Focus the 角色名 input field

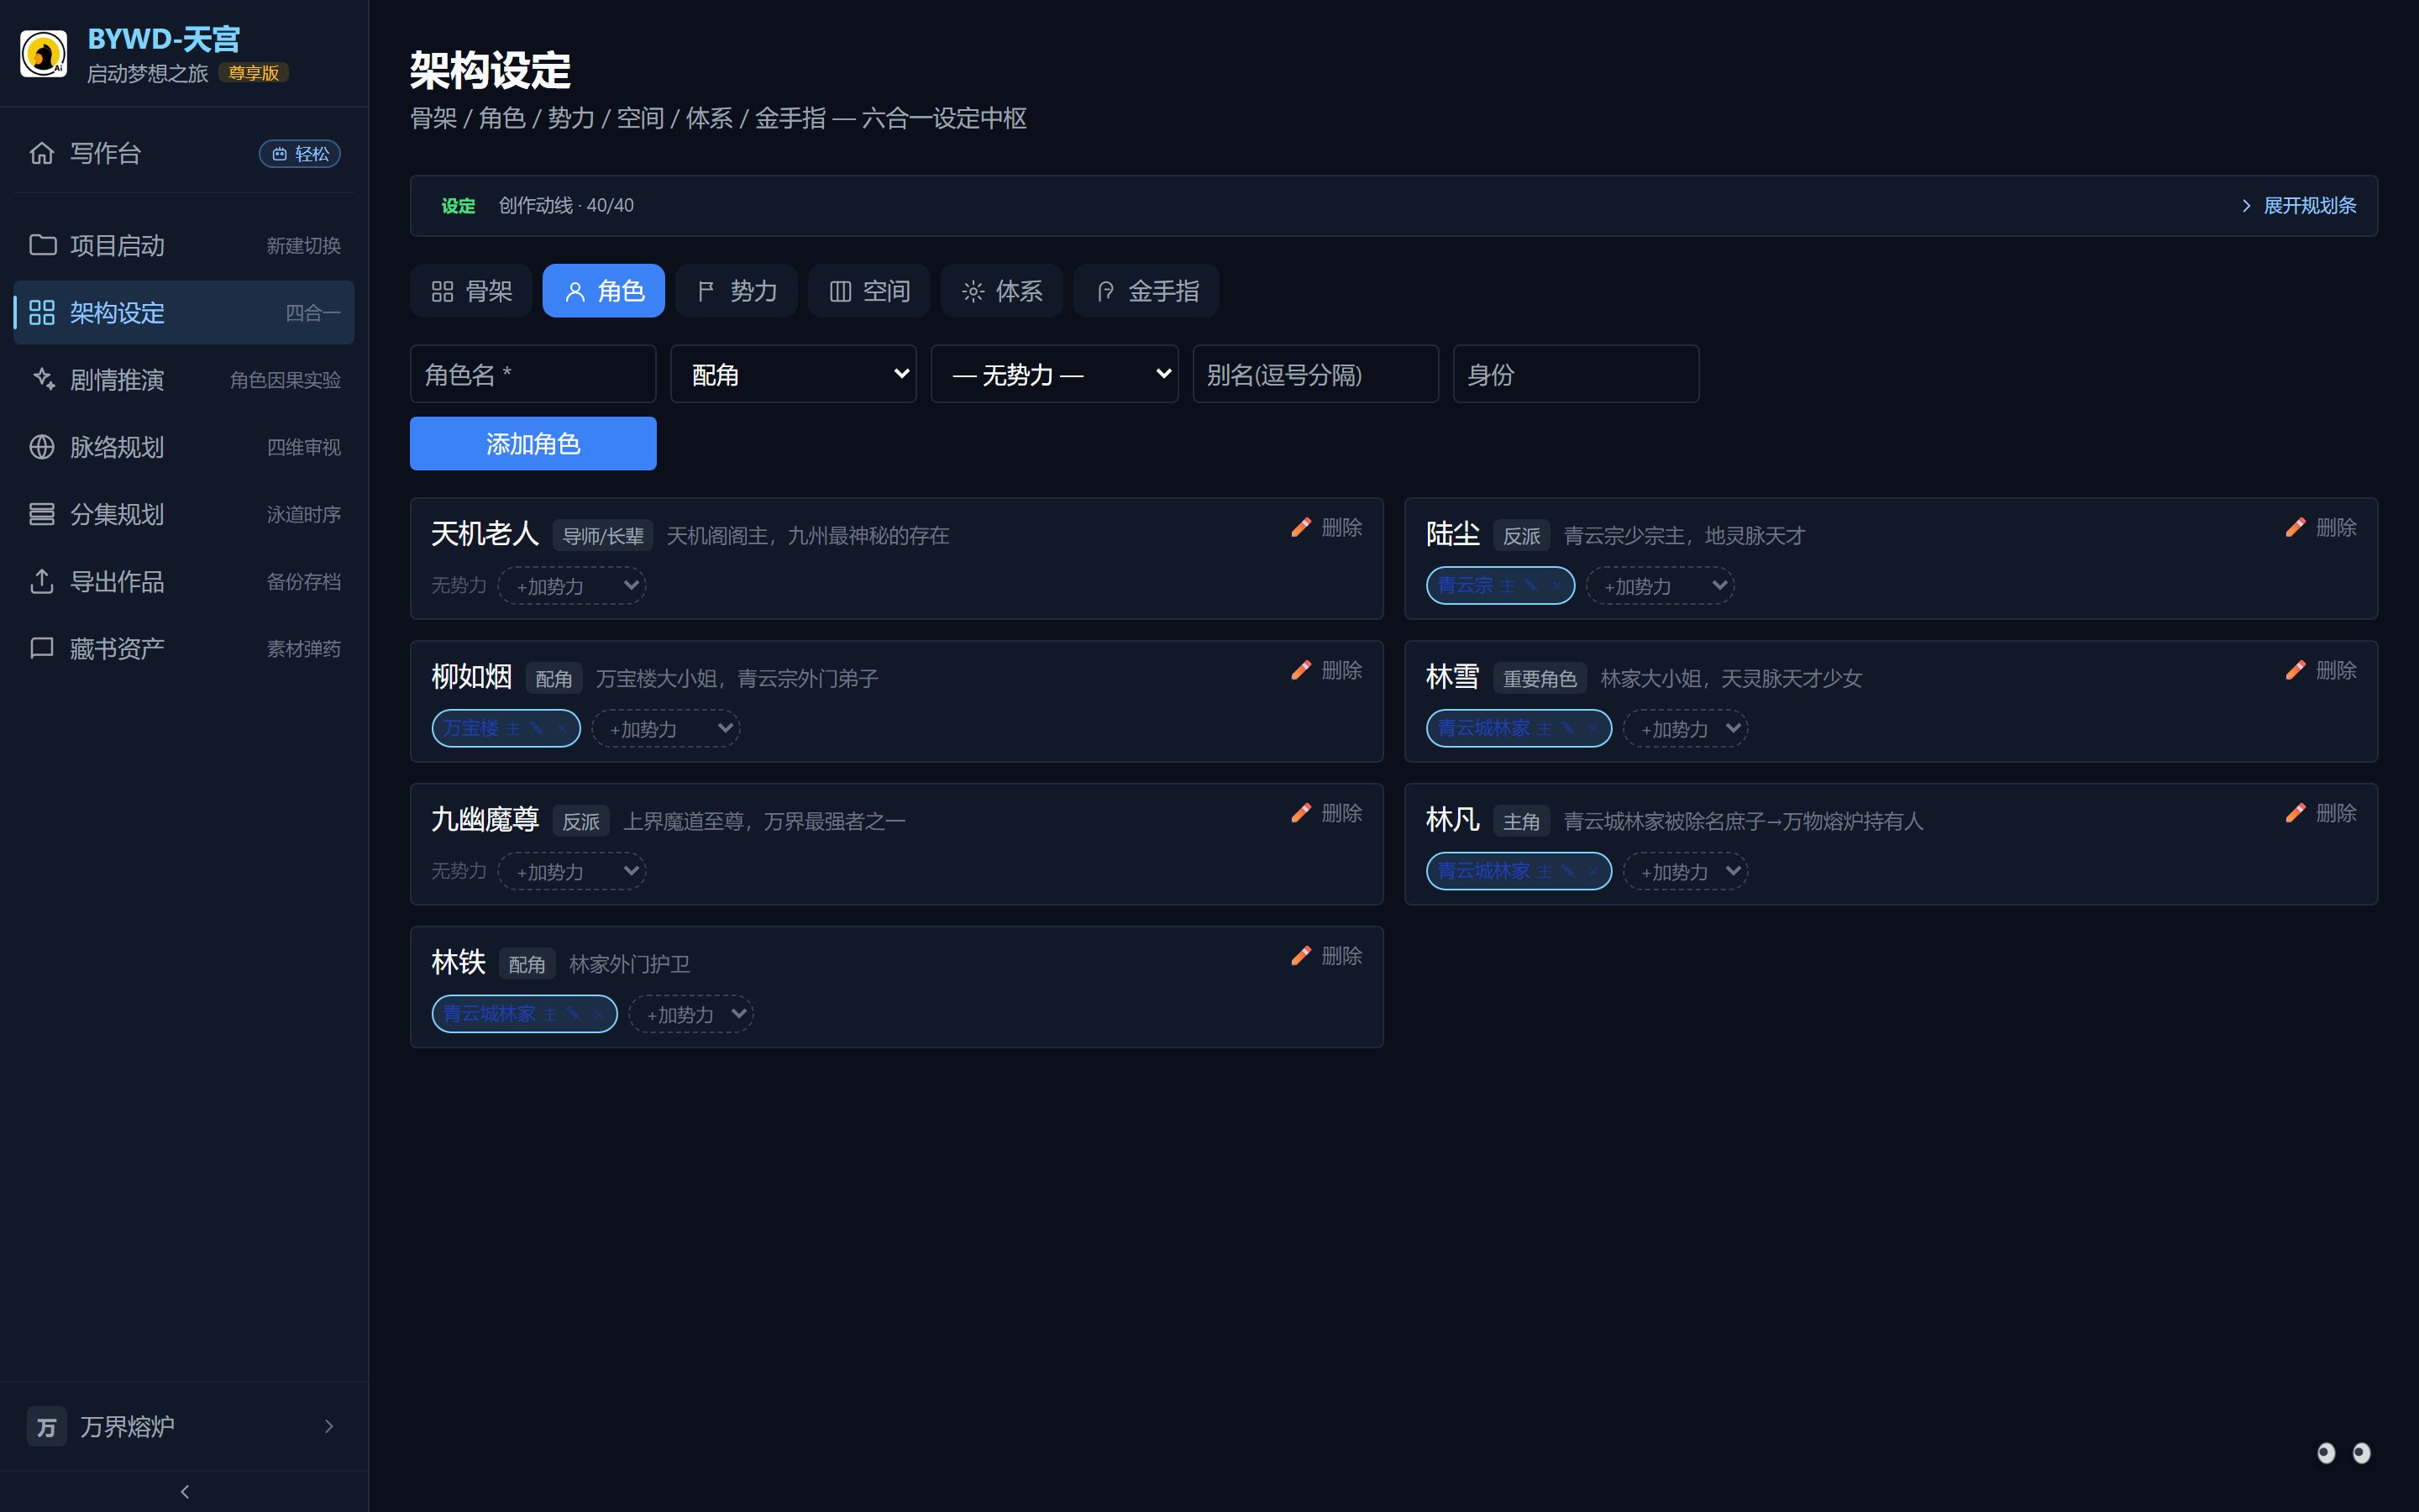point(533,374)
